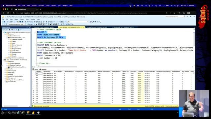Click the Quick Launch search field
This screenshot has height=119, width=211.
pyautogui.click(x=174, y=17)
